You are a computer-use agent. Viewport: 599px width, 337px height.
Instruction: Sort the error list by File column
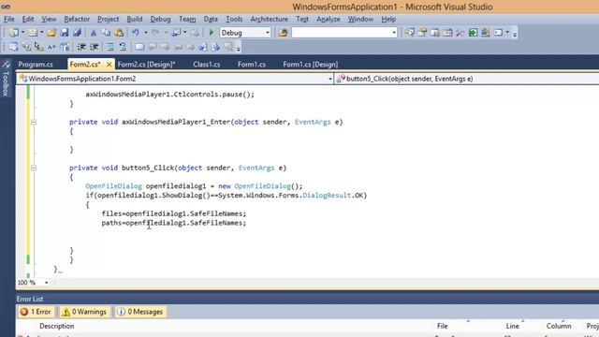point(442,326)
